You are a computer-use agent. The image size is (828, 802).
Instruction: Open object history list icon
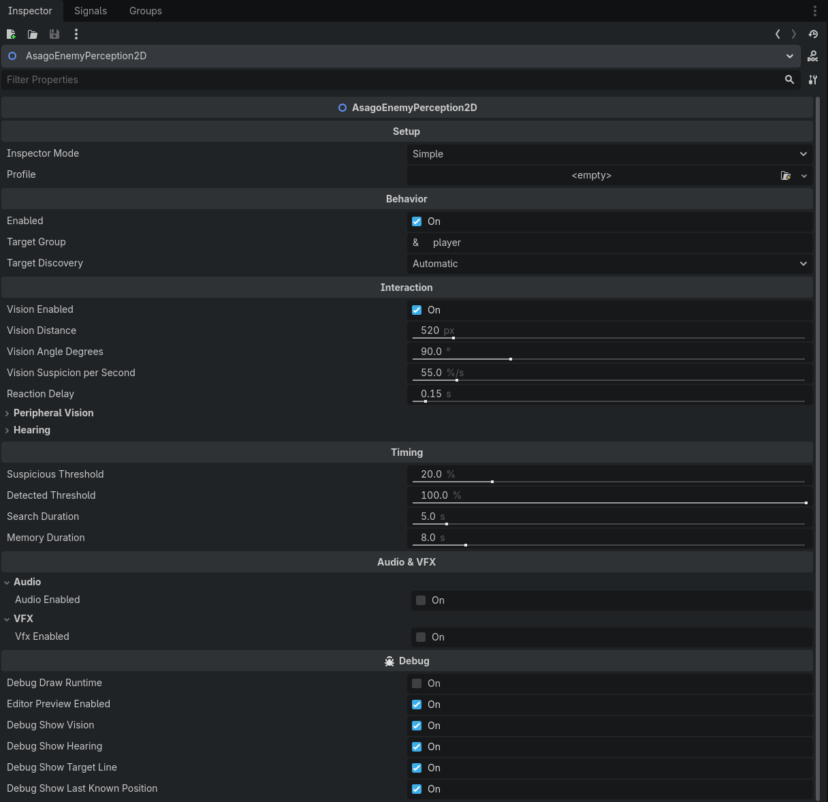coord(813,34)
